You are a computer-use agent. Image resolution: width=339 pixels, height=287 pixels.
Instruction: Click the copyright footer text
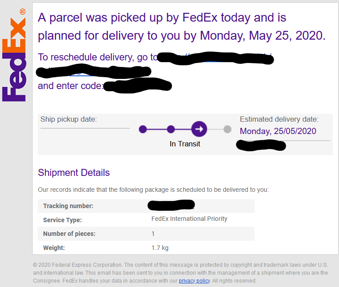[x=181, y=273]
